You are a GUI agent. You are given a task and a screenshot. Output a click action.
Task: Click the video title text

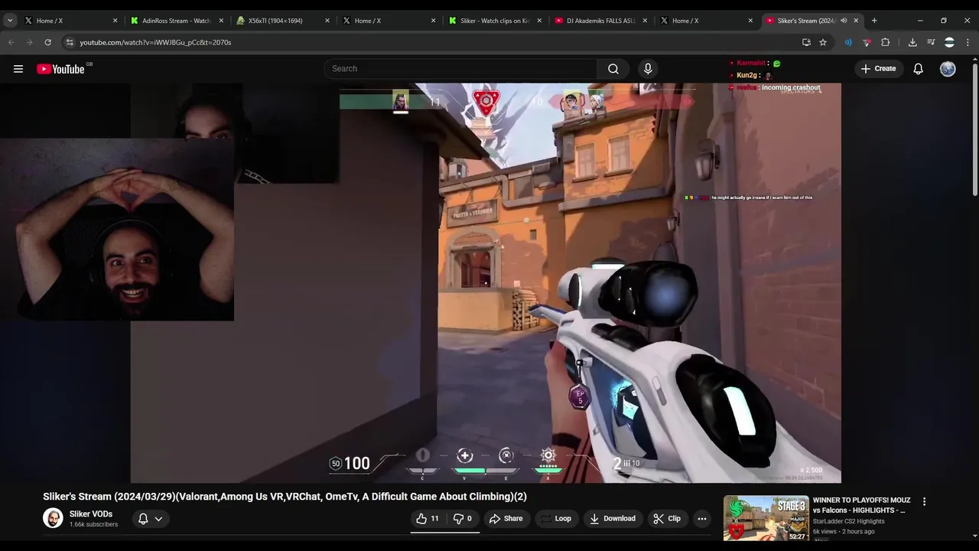point(285,497)
